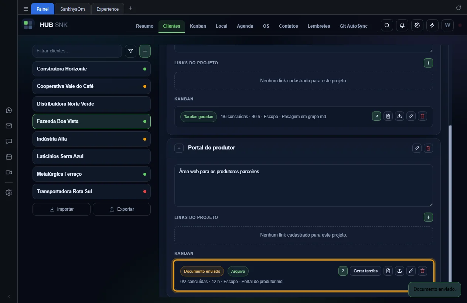The height and width of the screenshot is (303, 467).
Task: Click the Tarefas geradas badge
Action: pos(198,117)
